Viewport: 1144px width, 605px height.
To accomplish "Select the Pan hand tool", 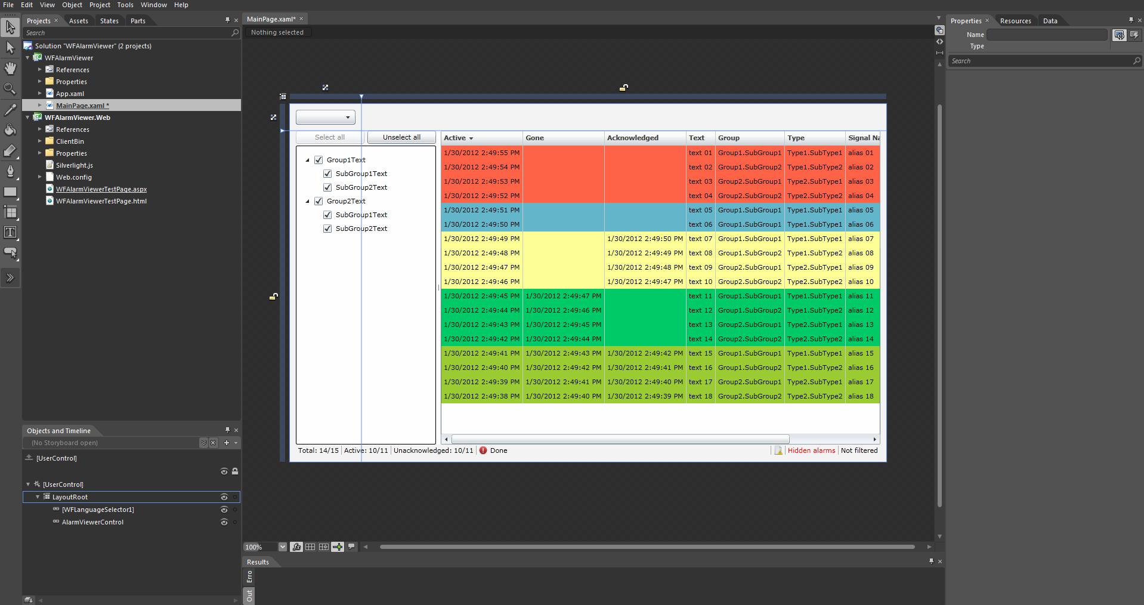I will click(x=10, y=68).
